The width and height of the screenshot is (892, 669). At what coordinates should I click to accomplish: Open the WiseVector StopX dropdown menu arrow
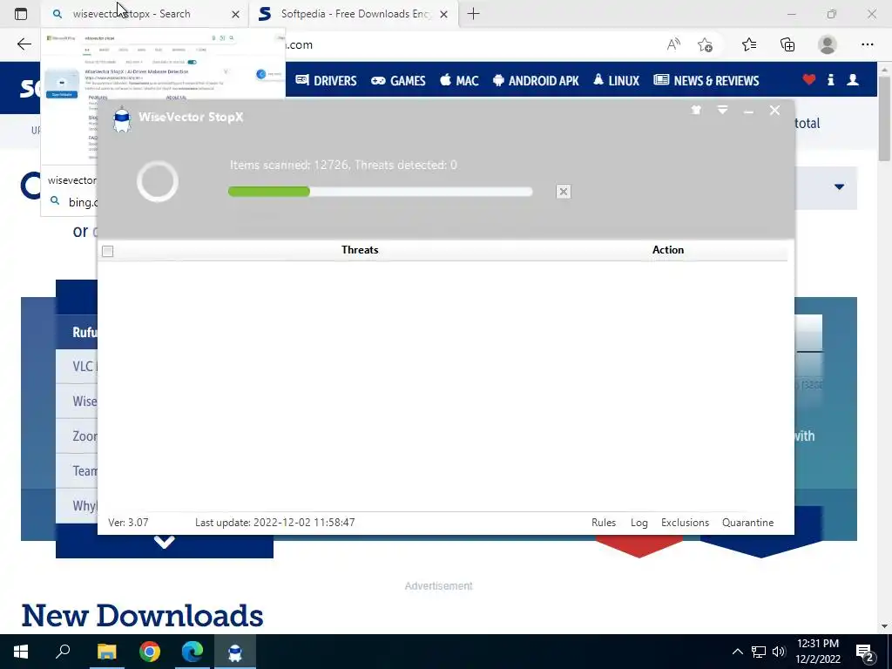[722, 110]
